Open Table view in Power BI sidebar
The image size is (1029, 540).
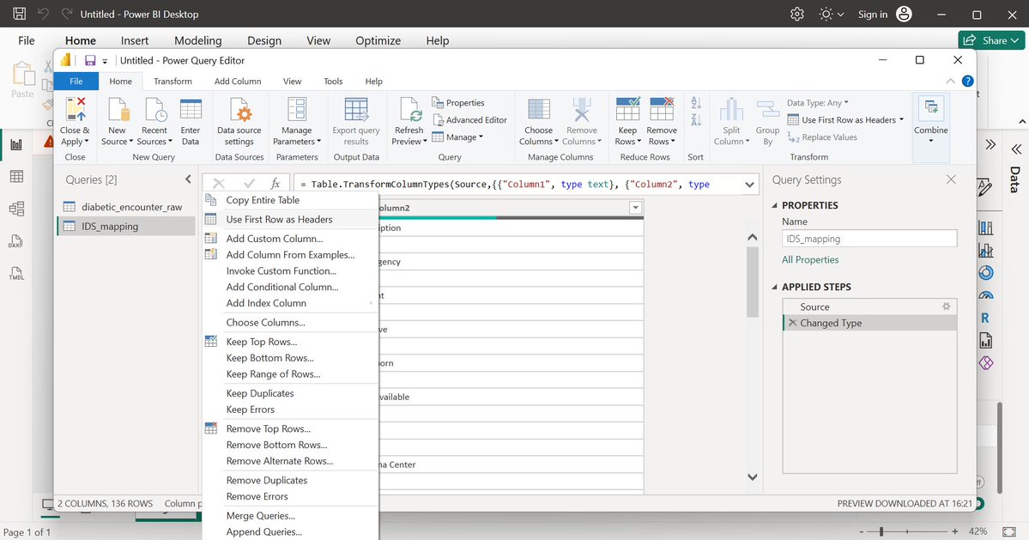(x=16, y=177)
